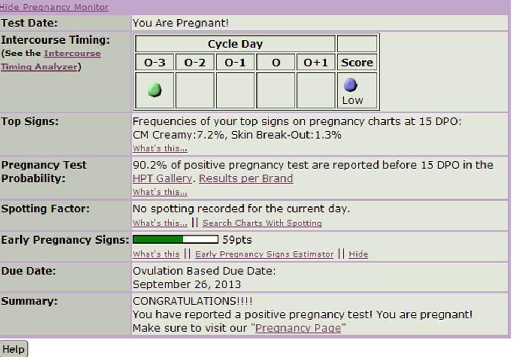The height and width of the screenshot is (357, 528).
Task: Hide the Early Pregnancy Signs row
Action: [x=358, y=254]
